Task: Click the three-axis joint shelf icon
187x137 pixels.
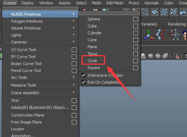Action: 149,35
